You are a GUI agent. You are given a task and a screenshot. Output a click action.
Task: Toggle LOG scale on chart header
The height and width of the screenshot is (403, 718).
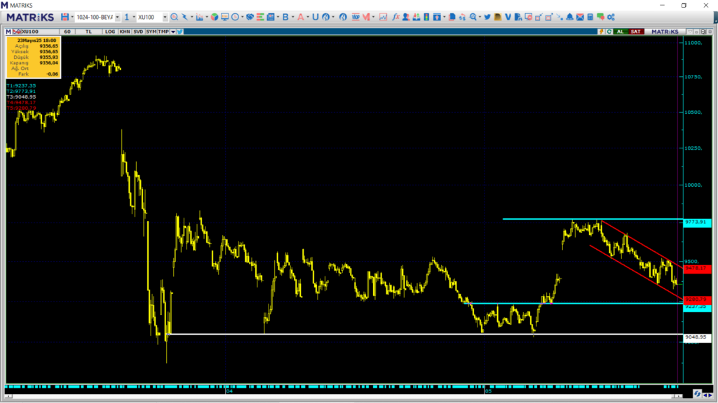[110, 31]
